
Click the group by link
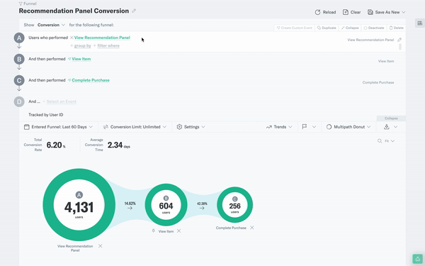point(82,45)
